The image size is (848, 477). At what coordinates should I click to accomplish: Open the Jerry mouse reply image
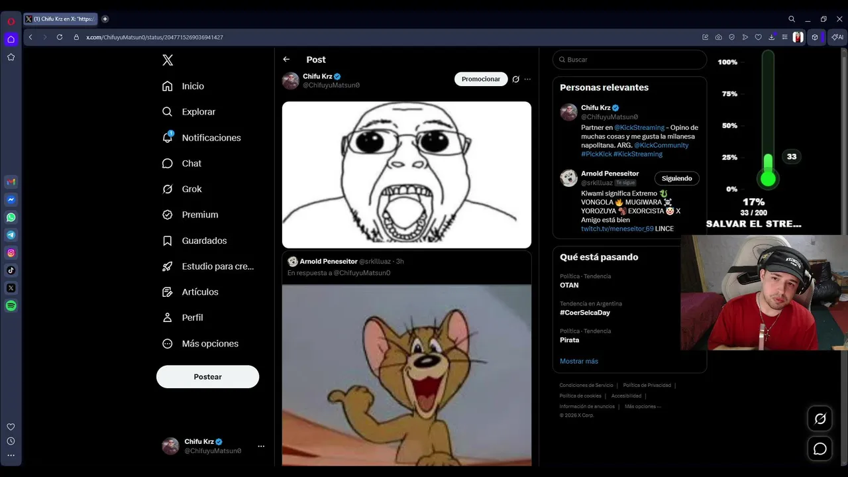tap(407, 375)
